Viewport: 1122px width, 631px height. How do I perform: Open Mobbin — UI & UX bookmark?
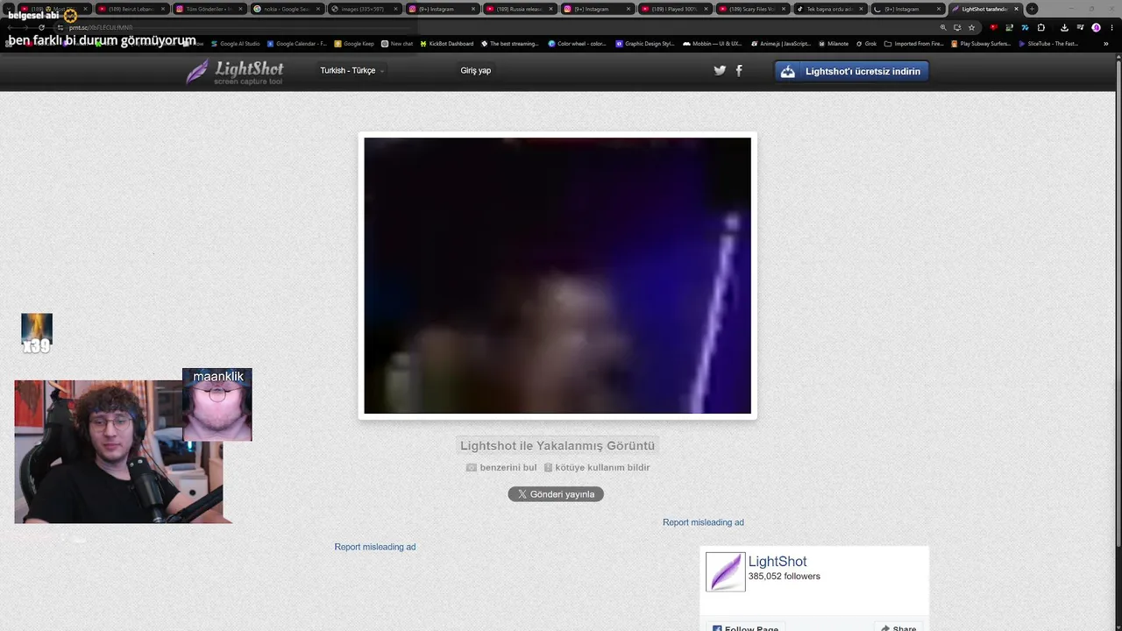click(x=712, y=44)
